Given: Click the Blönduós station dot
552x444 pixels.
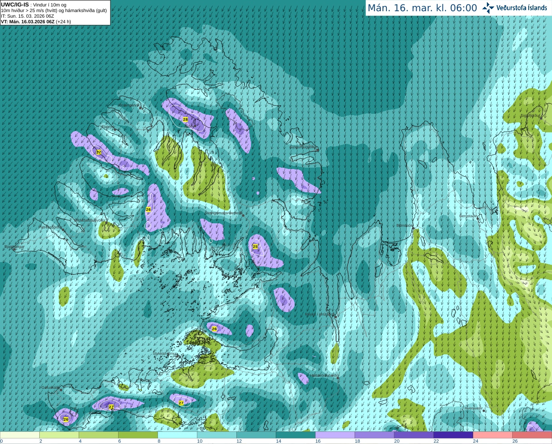Looking at the screenshot, I should (x=413, y=228).
